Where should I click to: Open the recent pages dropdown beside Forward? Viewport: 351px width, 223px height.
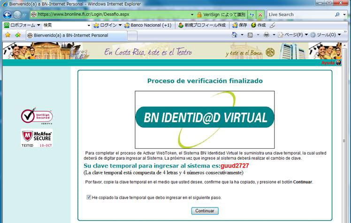point(24,15)
